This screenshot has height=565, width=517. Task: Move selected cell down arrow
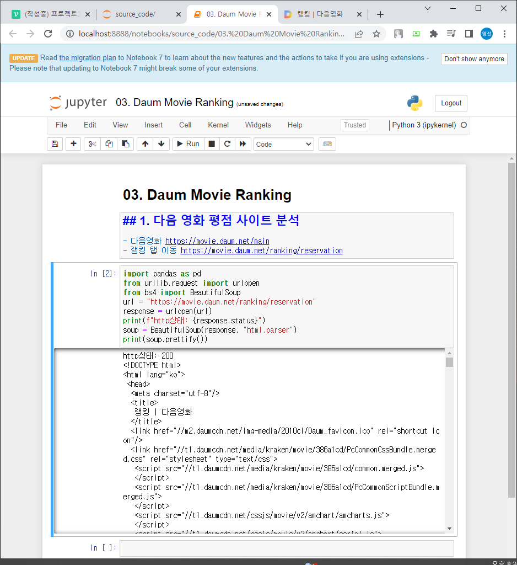coord(161,144)
